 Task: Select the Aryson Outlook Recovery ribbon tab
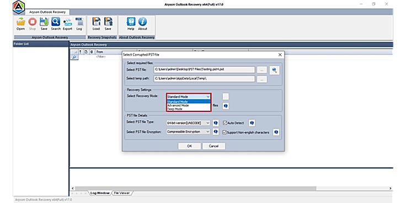click(x=47, y=12)
